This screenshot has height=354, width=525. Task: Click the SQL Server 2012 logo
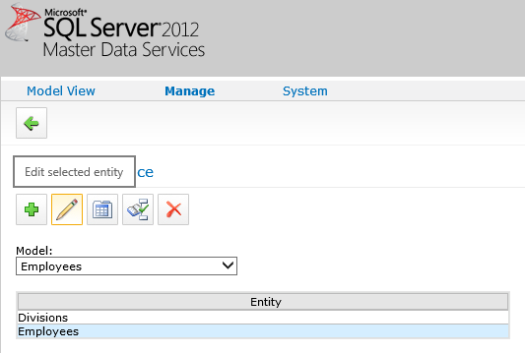coord(105,31)
